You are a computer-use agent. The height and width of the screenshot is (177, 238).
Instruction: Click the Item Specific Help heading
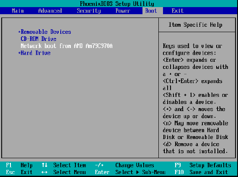tap(195, 25)
